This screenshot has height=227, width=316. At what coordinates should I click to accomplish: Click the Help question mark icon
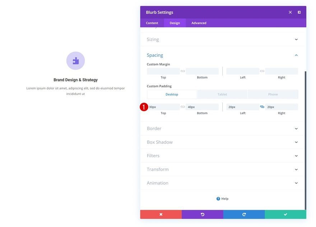218,199
